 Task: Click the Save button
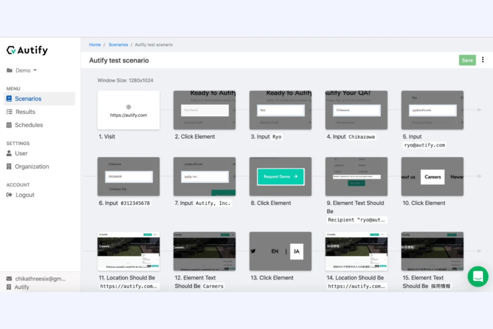tap(467, 60)
